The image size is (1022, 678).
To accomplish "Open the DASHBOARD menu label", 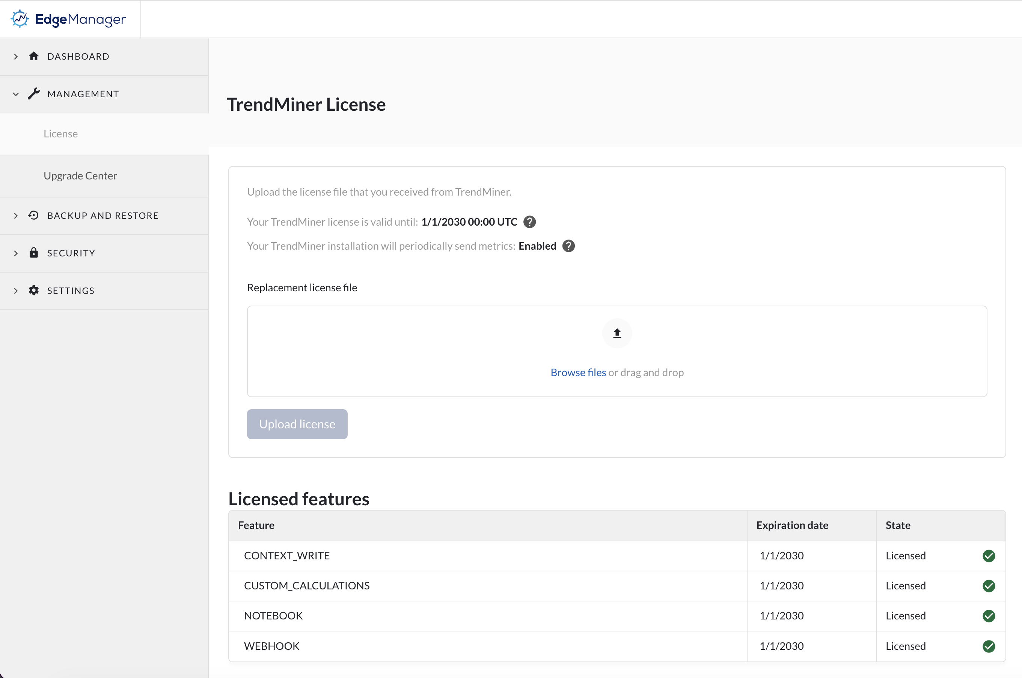I will pyautogui.click(x=78, y=57).
